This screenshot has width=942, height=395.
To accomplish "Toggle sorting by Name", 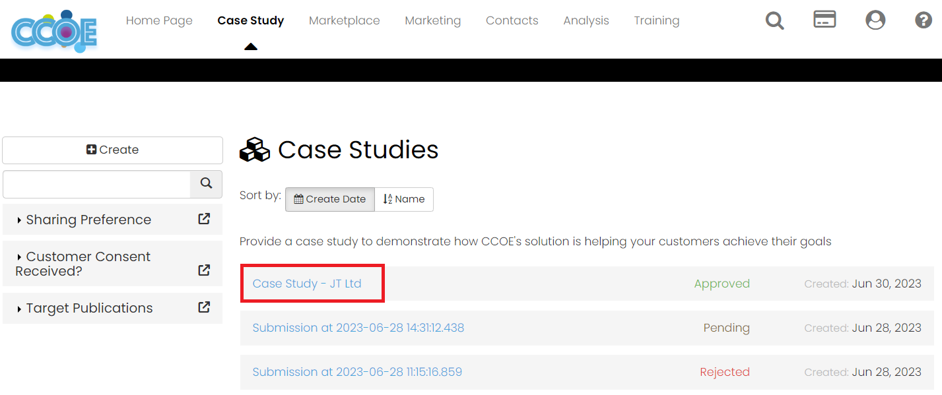I will click(x=403, y=199).
